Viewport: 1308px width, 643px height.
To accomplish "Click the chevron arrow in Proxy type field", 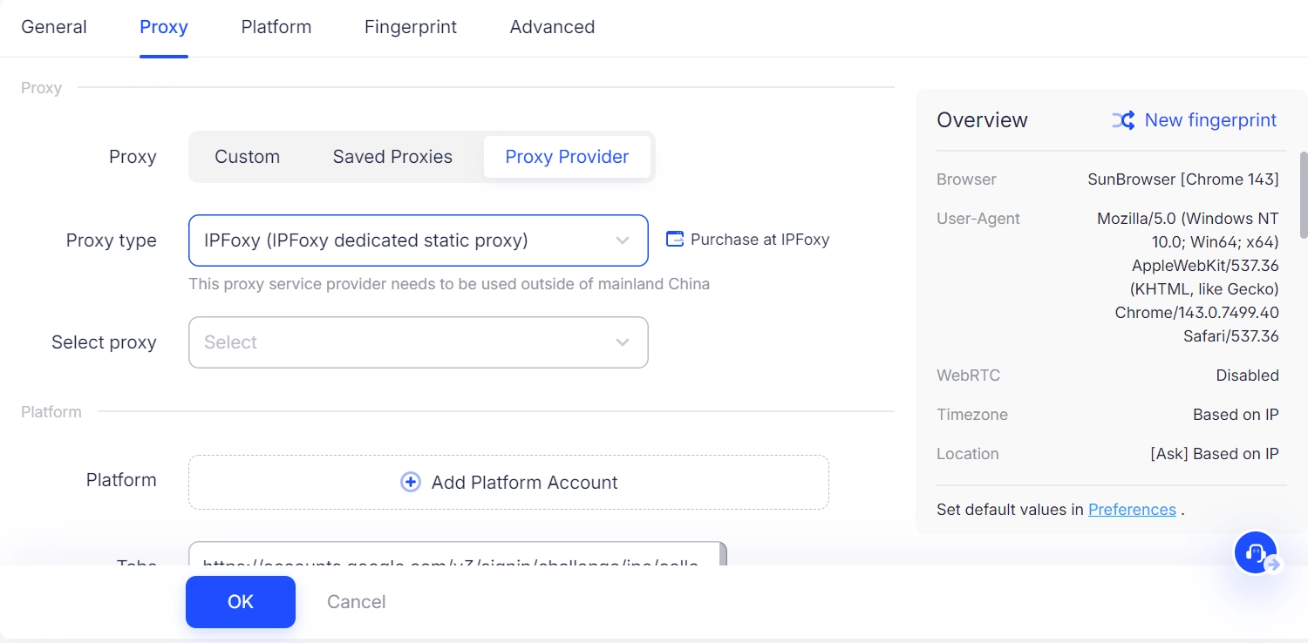I will pyautogui.click(x=623, y=240).
